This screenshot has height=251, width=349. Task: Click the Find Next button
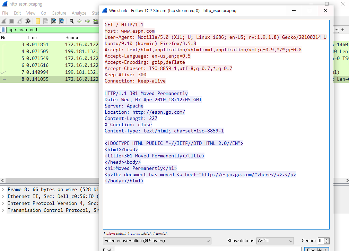pos(316,250)
